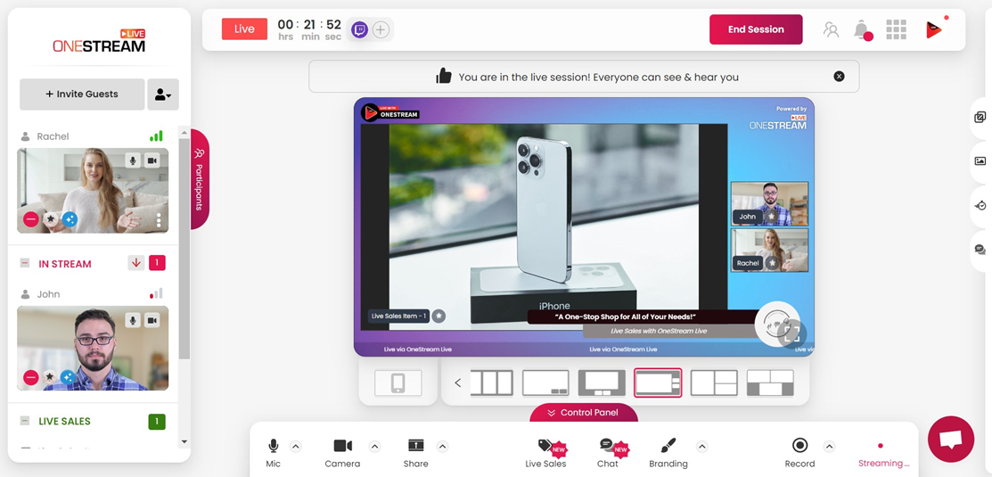Collapse the LIVE SALES section

[25, 421]
